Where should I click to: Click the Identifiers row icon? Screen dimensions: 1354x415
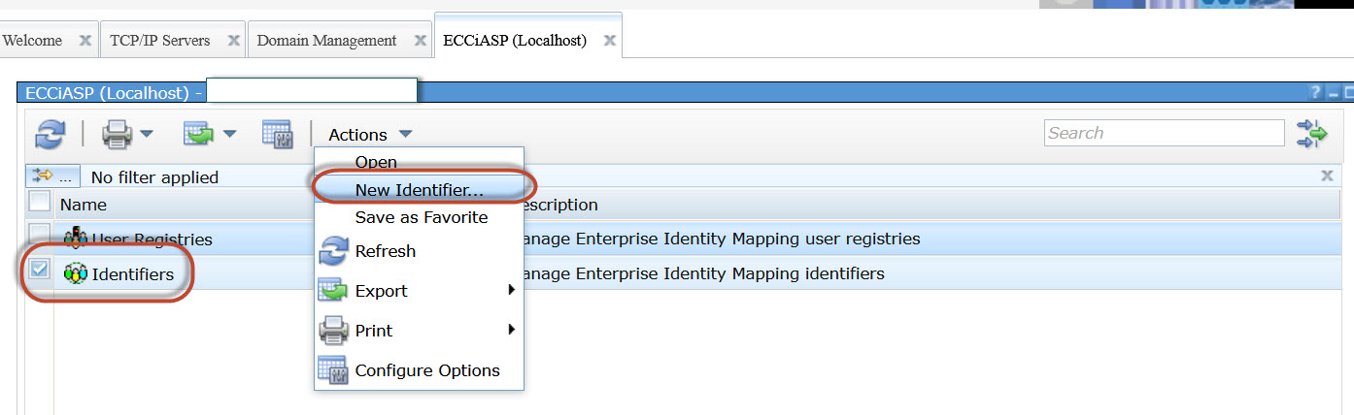click(75, 274)
